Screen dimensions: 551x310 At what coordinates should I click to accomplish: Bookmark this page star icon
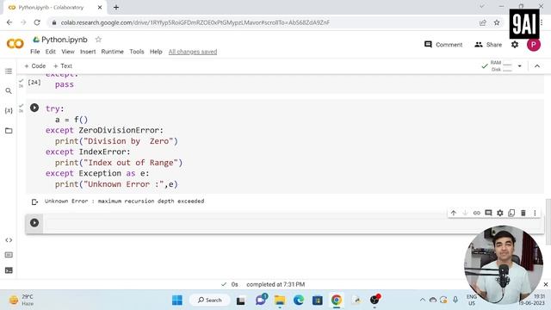pyautogui.click(x=497, y=22)
